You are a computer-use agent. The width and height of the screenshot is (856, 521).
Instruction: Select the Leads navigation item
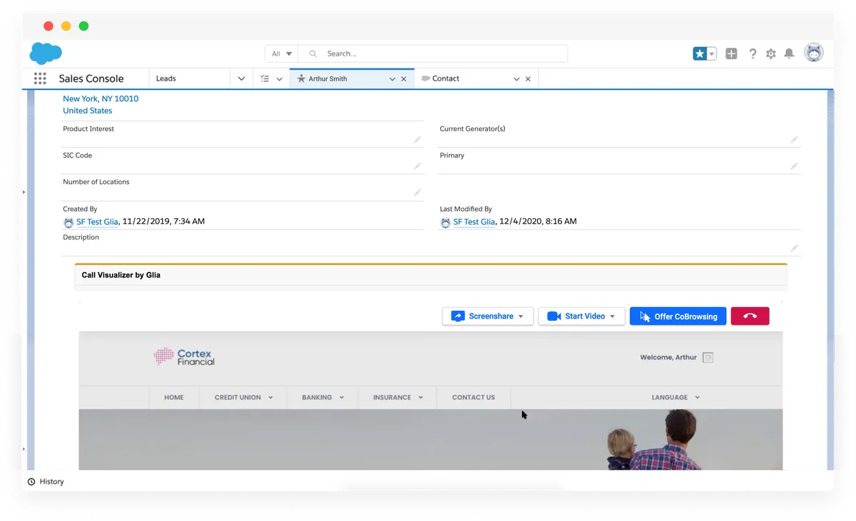click(x=165, y=78)
